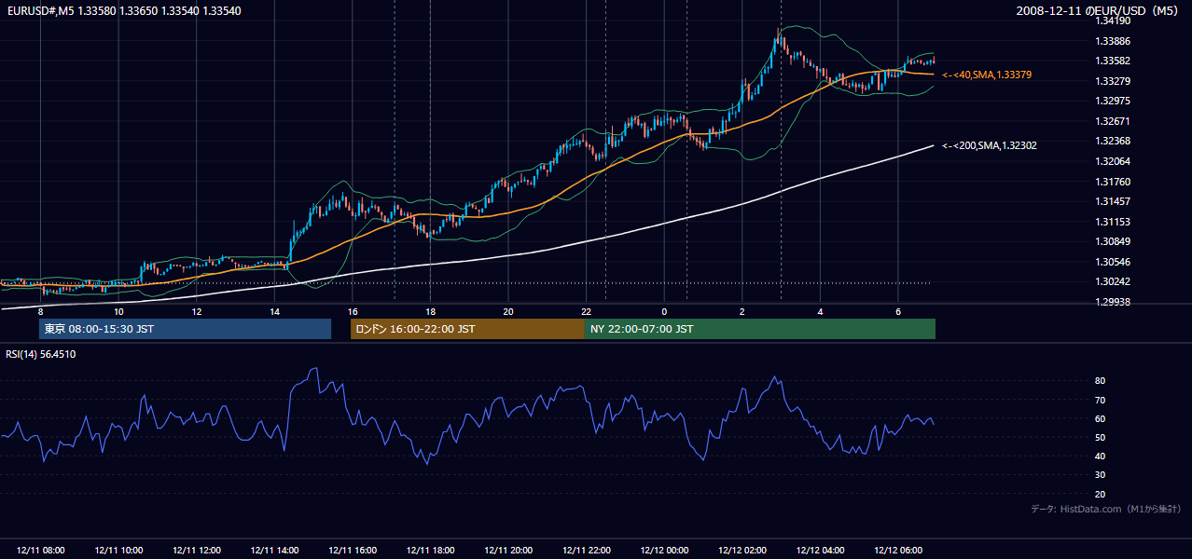
Task: Click hour marker 18 under the price chart
Action: (x=430, y=311)
